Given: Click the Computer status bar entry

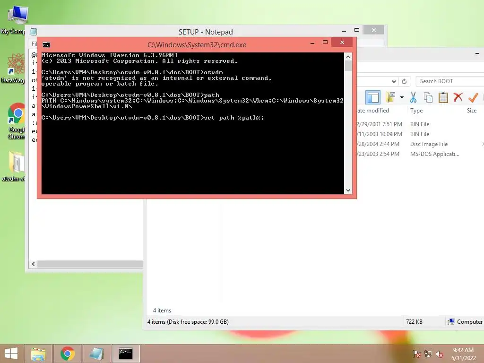Looking at the screenshot, I should coord(465,321).
